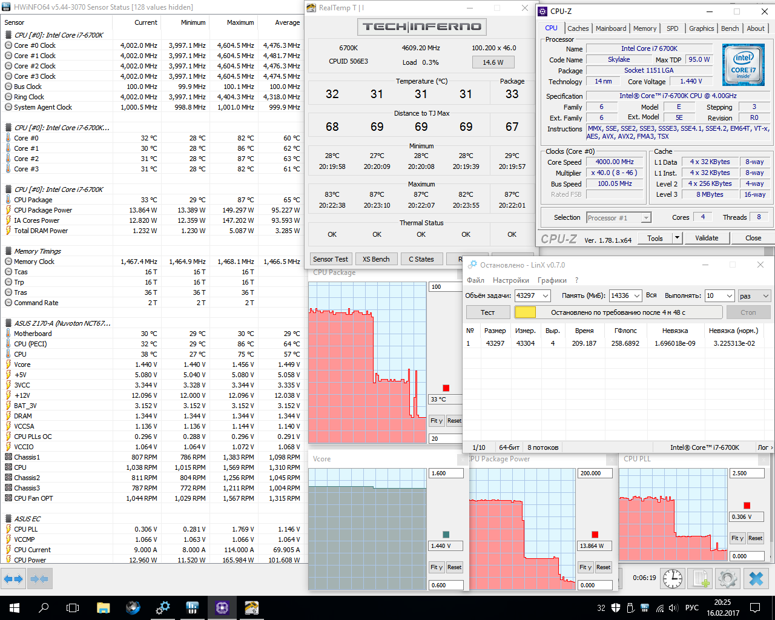Select the Ring Clock row in HWiNFO
775x620 pixels.
[153, 97]
